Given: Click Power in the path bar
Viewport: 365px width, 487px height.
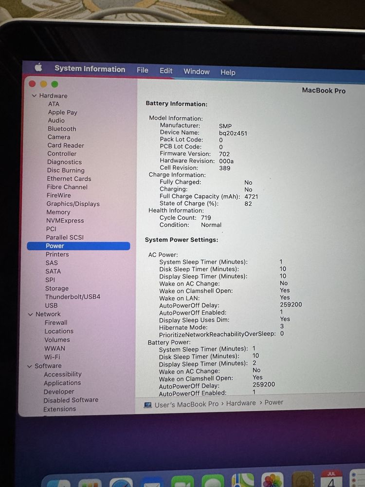Looking at the screenshot, I should (x=274, y=403).
